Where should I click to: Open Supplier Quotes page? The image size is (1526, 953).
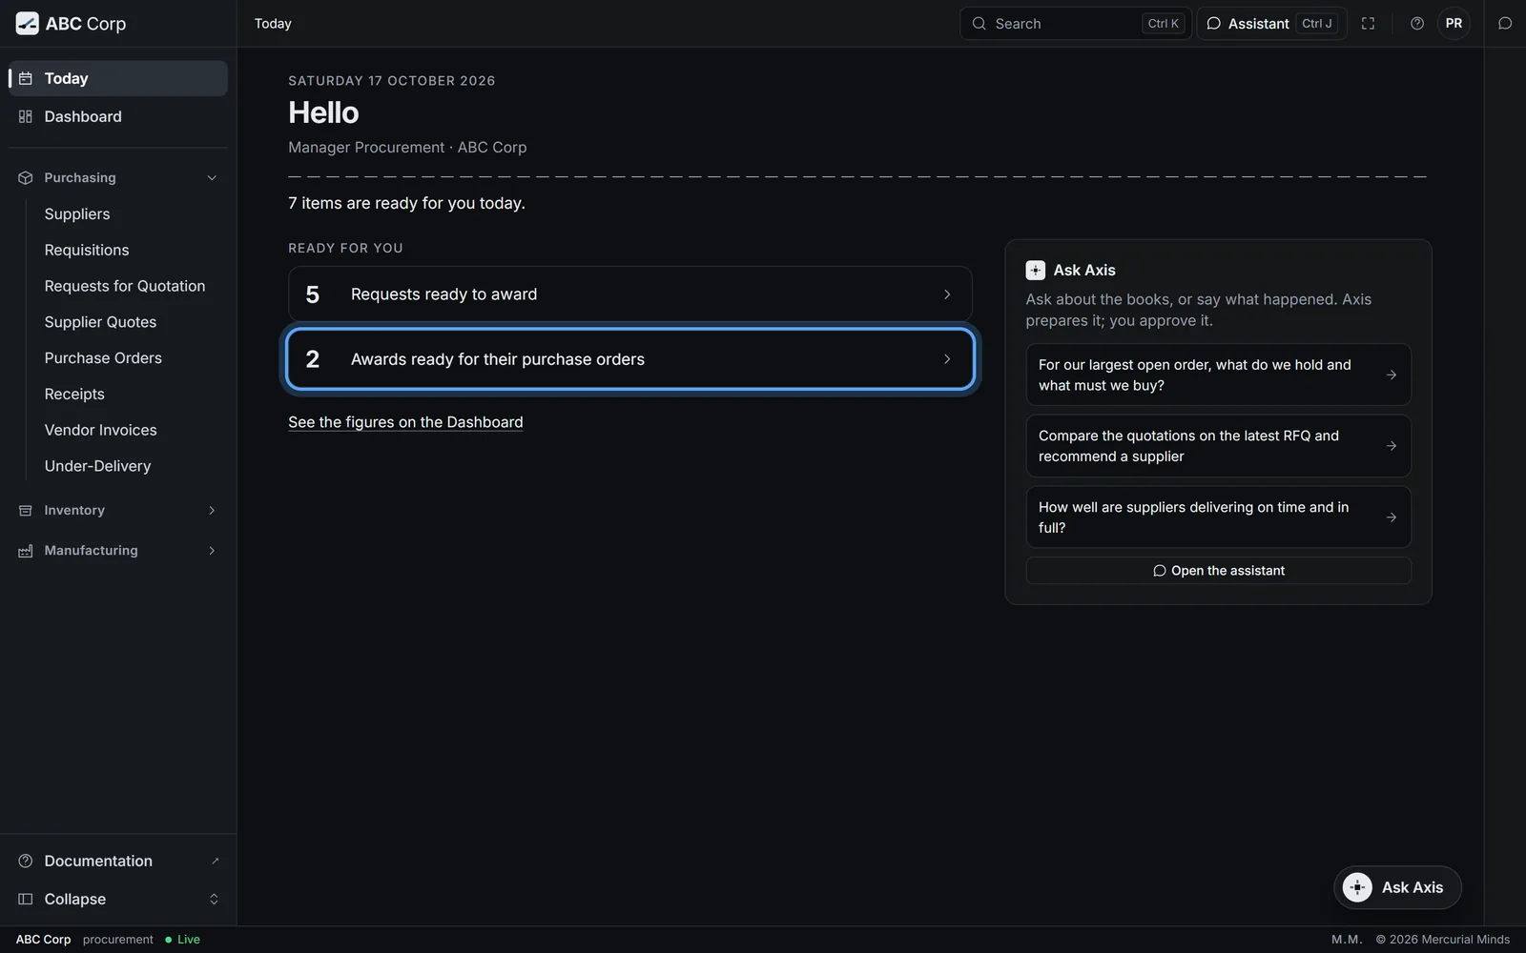100,322
